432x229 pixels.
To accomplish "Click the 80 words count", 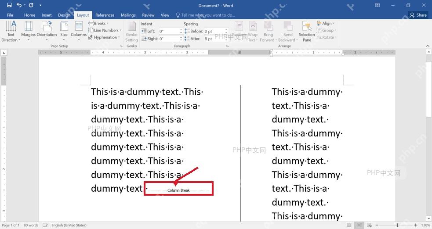I will click(31, 225).
